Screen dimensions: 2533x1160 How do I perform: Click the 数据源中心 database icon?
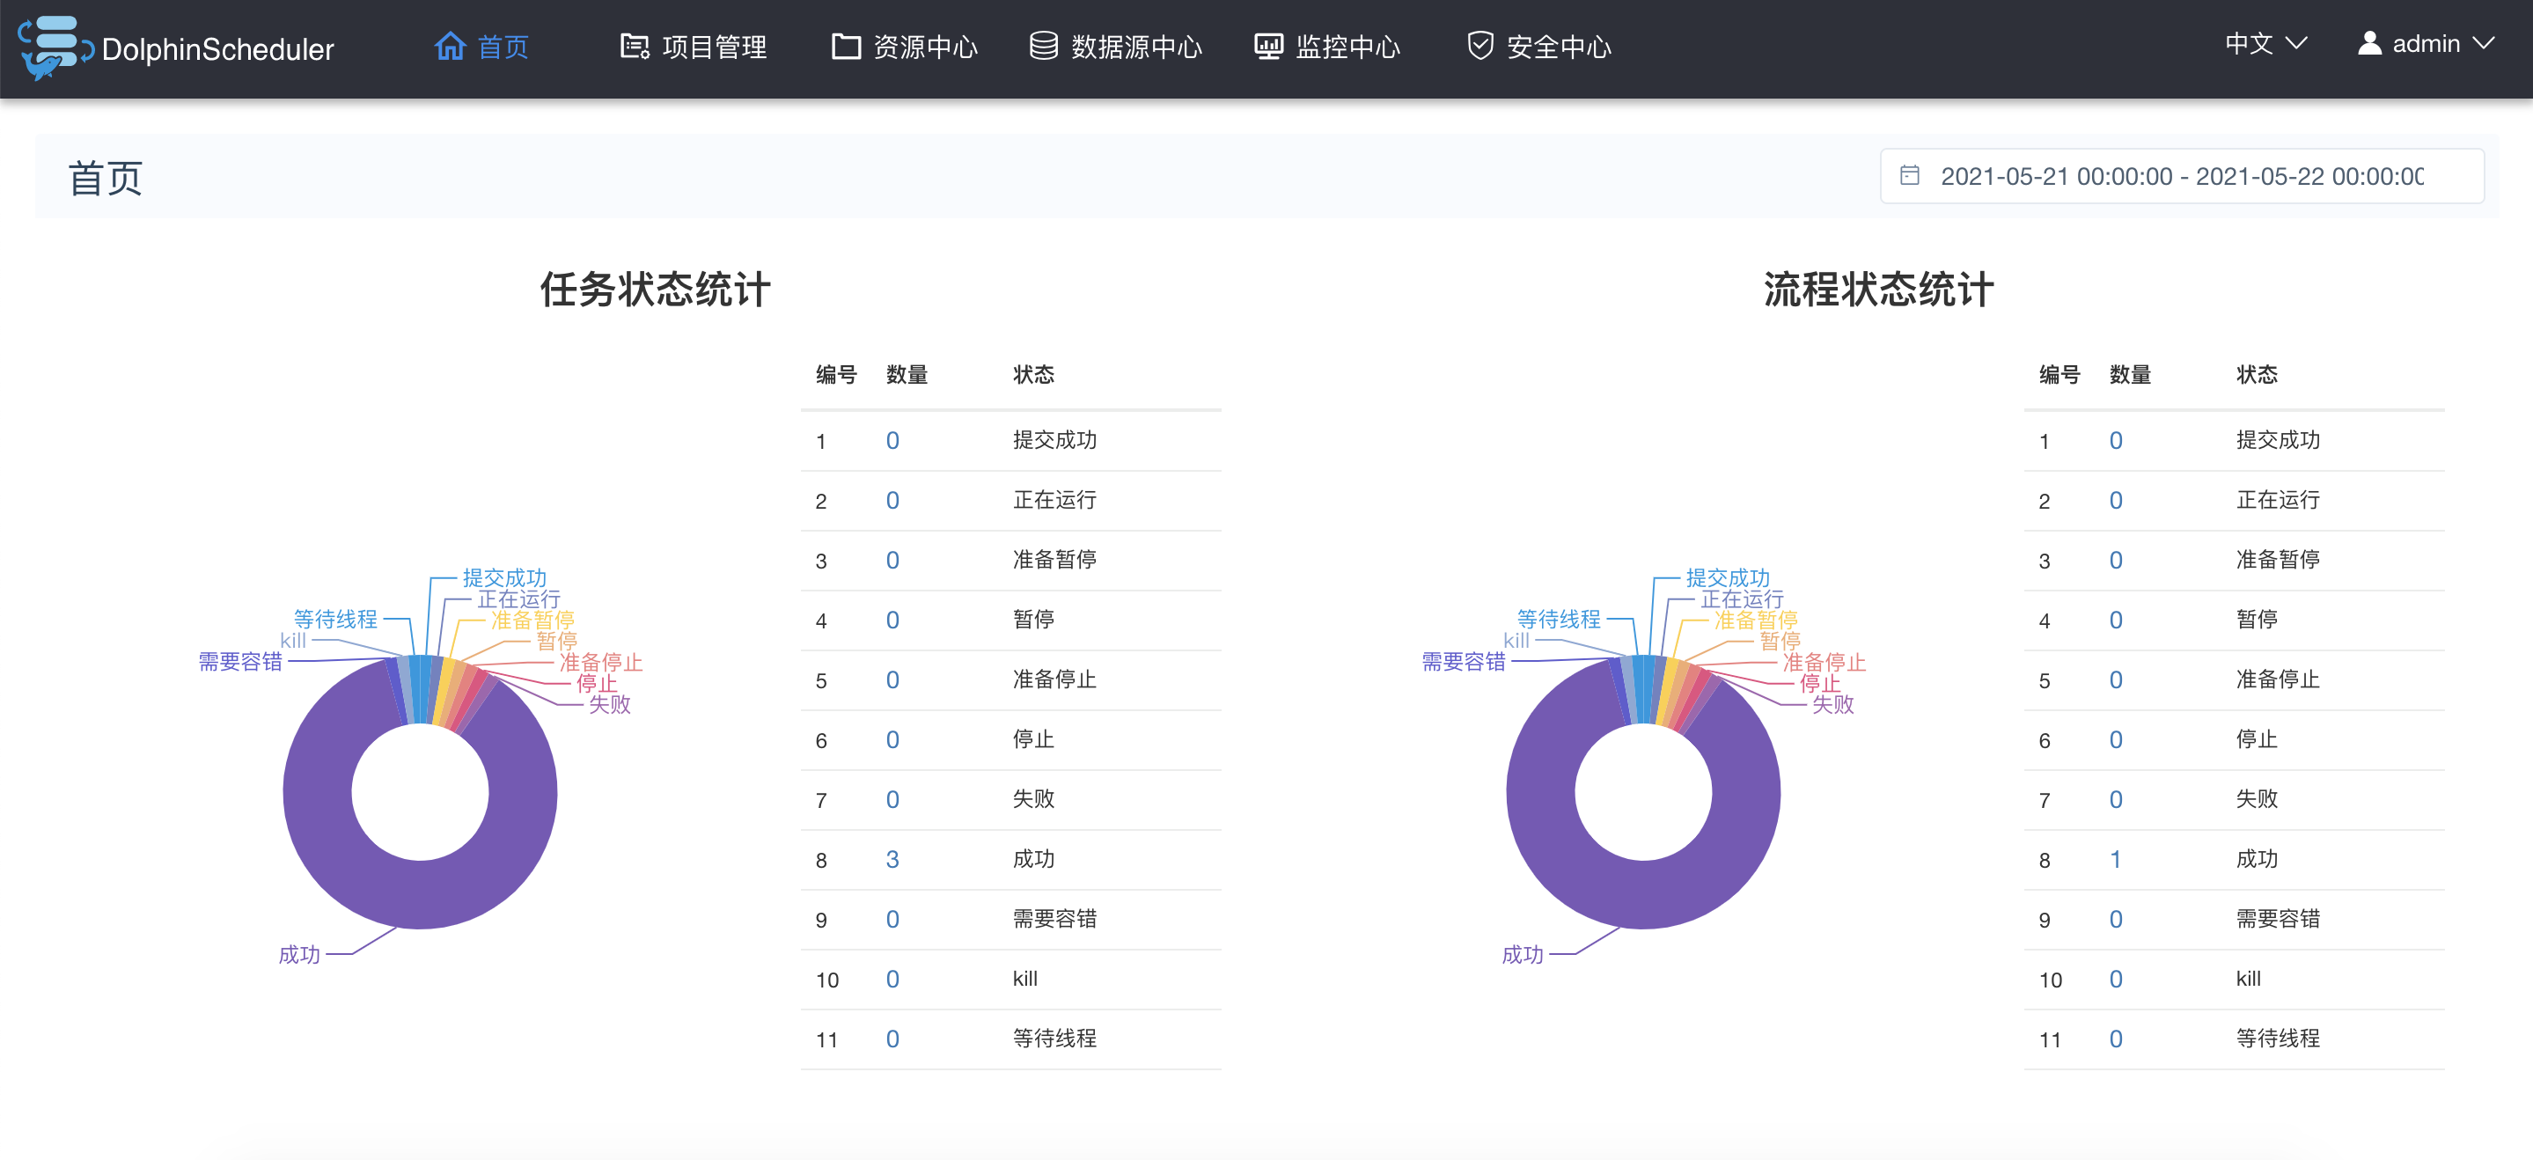click(1043, 46)
